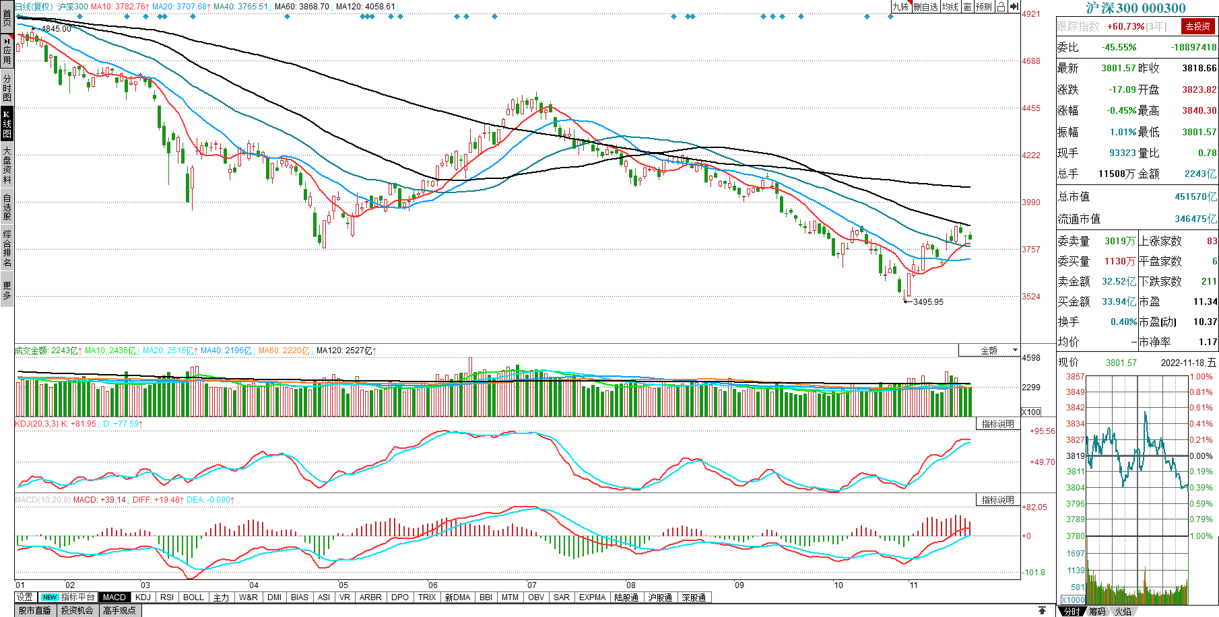The width and height of the screenshot is (1219, 617).
Task: Click the X100 scale box in the volume panel
Action: [1031, 412]
